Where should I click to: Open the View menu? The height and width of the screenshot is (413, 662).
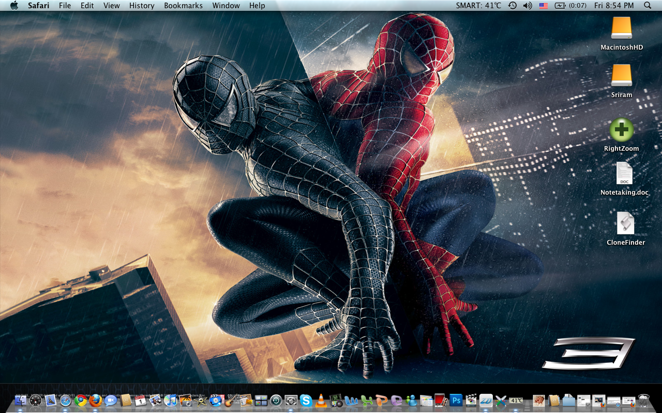[112, 6]
